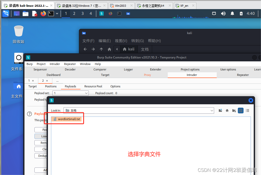261x175 pixels.
Task: Select Firefox window in the taskbar
Action: tap(110, 14)
